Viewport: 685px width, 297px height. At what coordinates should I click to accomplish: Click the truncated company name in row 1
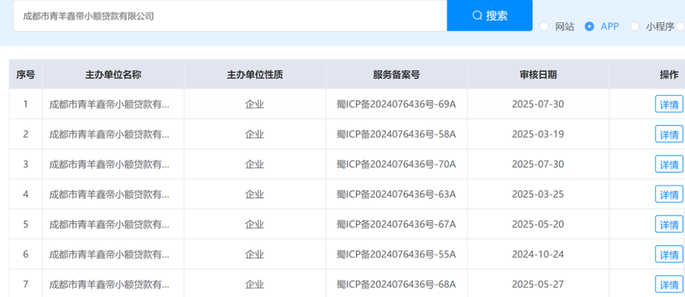pyautogui.click(x=109, y=104)
